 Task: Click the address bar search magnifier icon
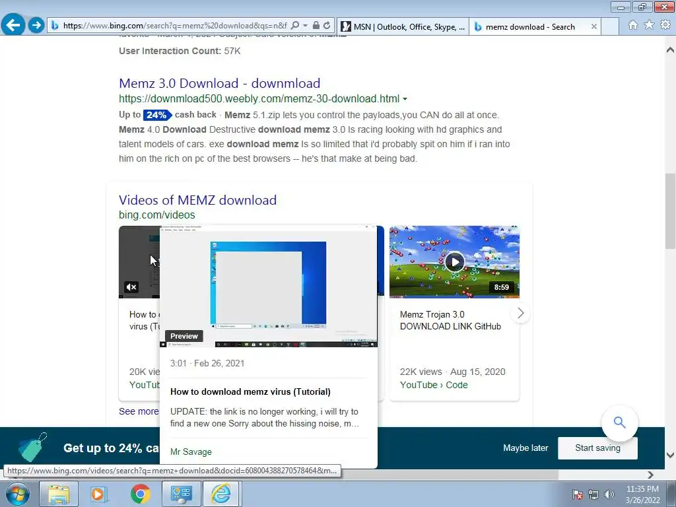(295, 26)
